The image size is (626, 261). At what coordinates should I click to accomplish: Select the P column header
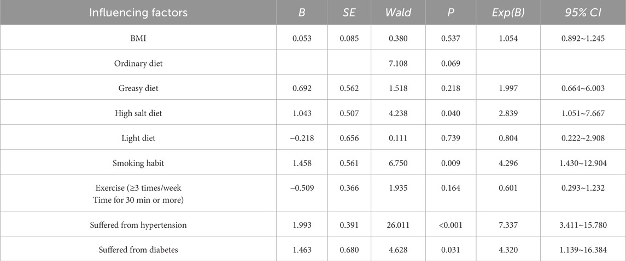click(x=451, y=13)
